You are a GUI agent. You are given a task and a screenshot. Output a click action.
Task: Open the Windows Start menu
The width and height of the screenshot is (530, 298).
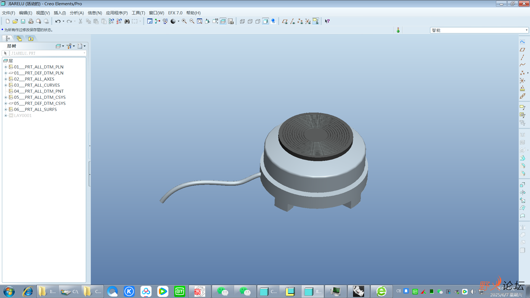tap(9, 291)
